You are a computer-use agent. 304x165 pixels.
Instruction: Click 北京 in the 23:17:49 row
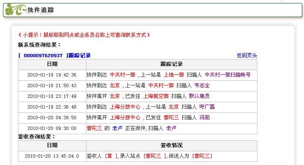[115, 96]
